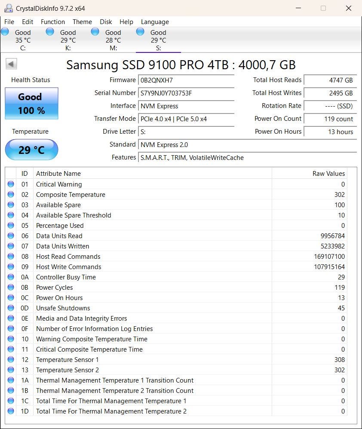Viewport: 362px width, 429px height.
Task: Click the blue orb beside Temperature Sensor 1
Action: [x=11, y=359]
